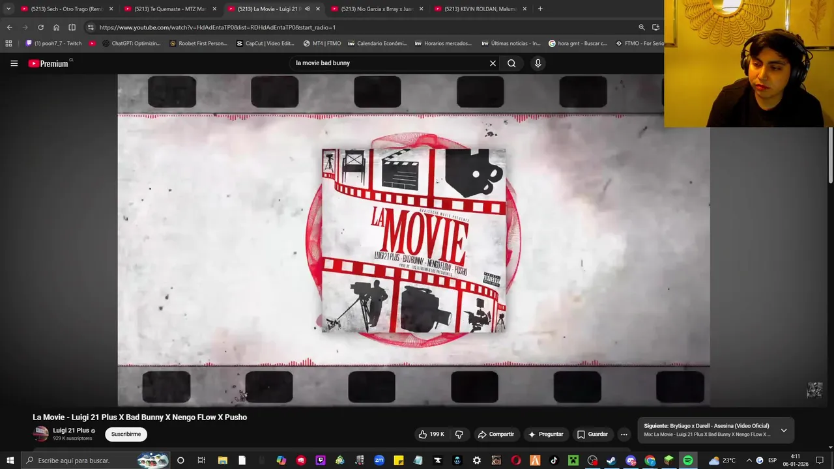Open hora gmt - Buscar bookmark
Image resolution: width=834 pixels, height=469 pixels.
coord(578,44)
